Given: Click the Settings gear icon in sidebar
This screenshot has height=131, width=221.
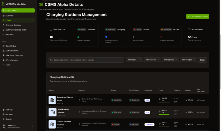Looking at the screenshot, I should 4,110.
